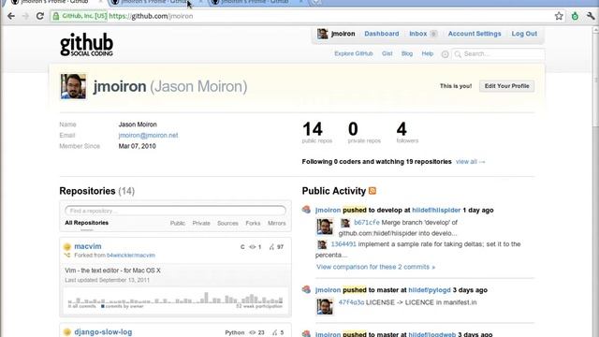Viewport: 599px width, 337px height.
Task: Open the django-slow-log repository
Action: 103,332
